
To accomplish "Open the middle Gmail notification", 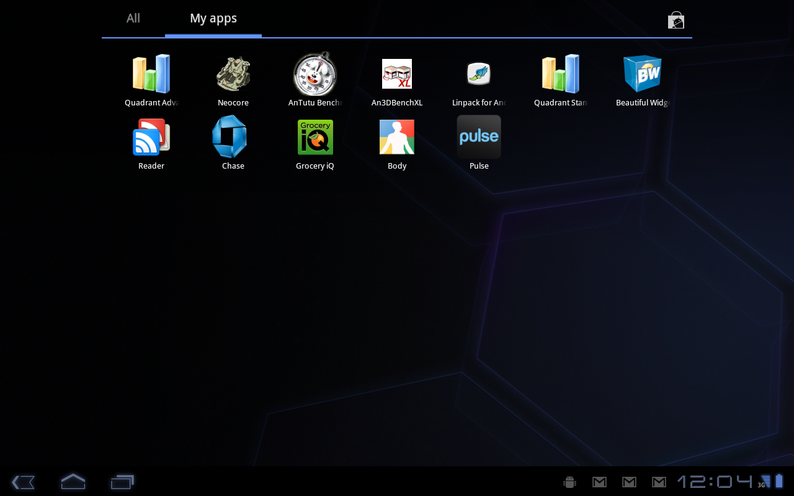I will pos(629,482).
